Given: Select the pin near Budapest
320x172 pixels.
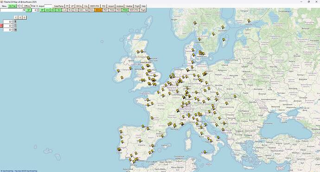Looking at the screenshot, I should (226, 103).
